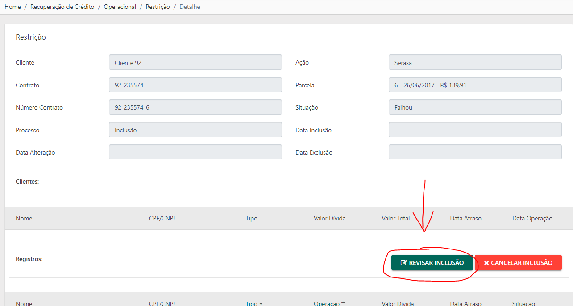The image size is (573, 306).
Task: Click the Processo field showing Inclusão
Action: (195, 130)
